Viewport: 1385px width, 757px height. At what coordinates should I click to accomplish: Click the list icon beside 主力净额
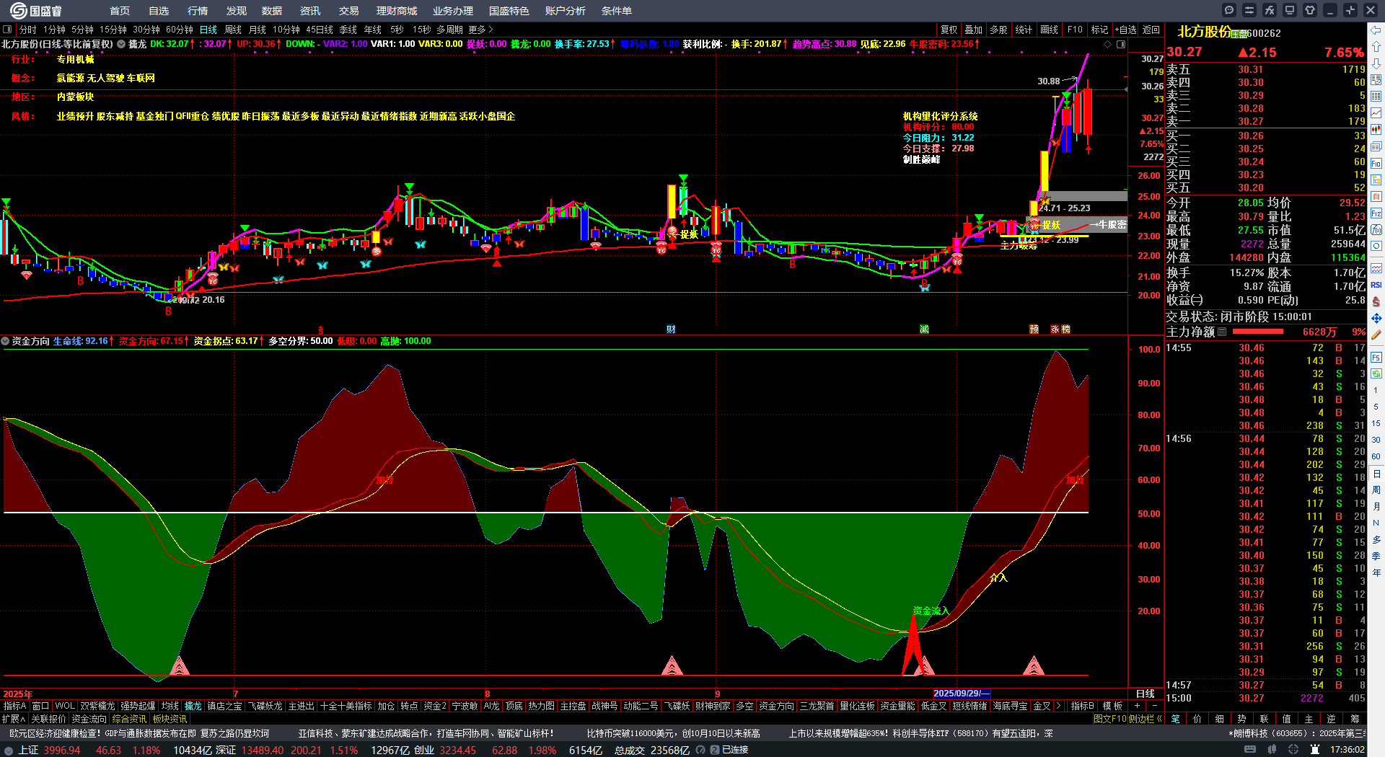[x=1222, y=332]
